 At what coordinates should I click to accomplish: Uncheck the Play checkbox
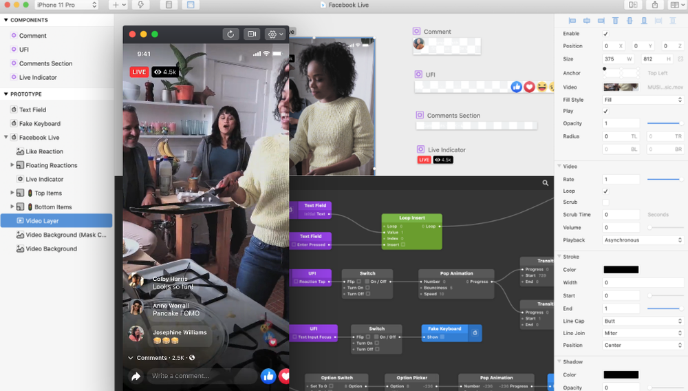[x=605, y=111]
